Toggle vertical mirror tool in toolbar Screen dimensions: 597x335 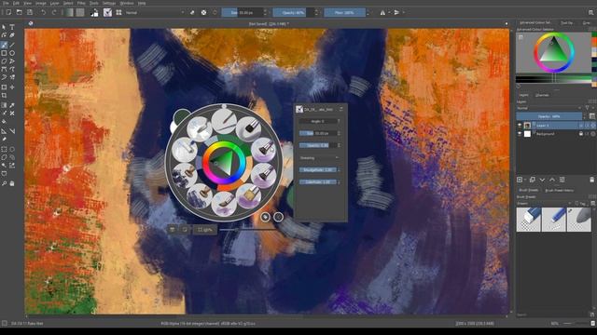[x=396, y=12]
